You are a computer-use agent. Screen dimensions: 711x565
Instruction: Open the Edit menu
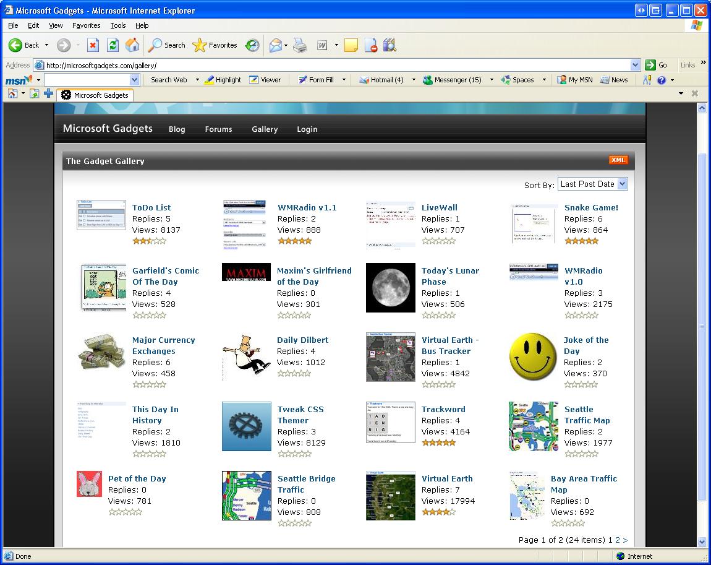pos(33,25)
